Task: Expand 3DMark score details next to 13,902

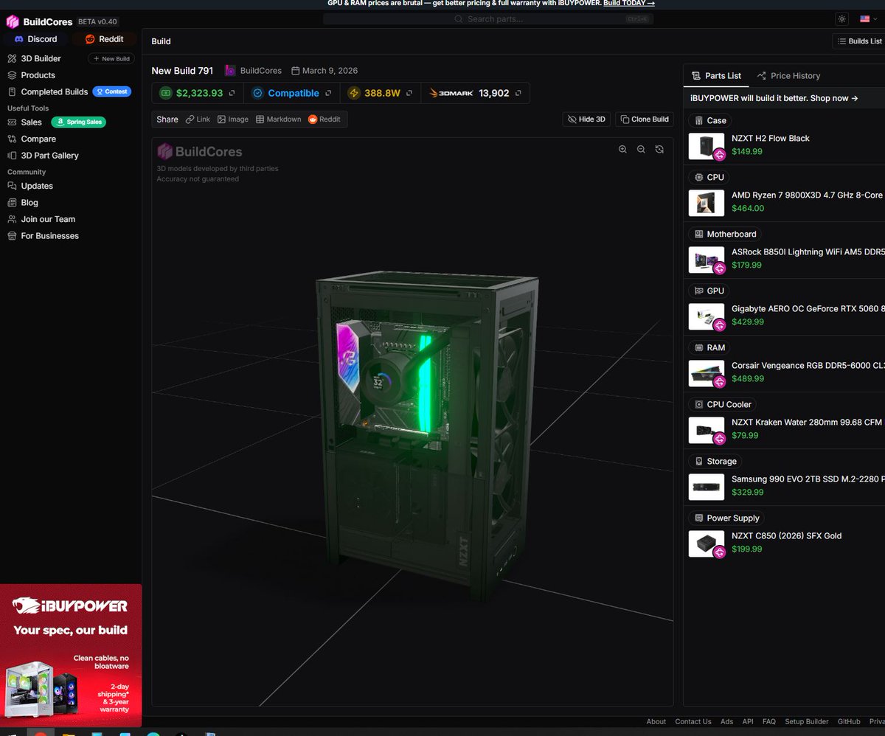Action: [518, 93]
